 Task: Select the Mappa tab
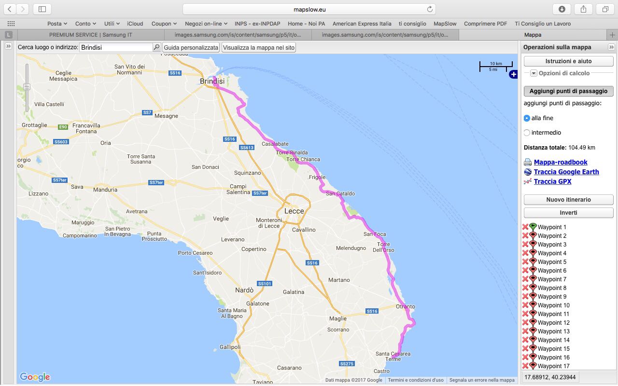click(x=533, y=35)
